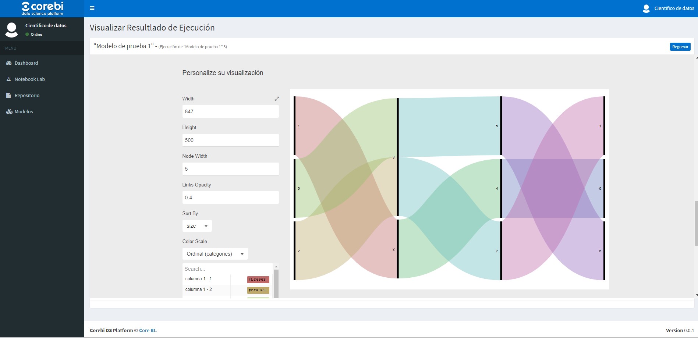The width and height of the screenshot is (698, 338).
Task: Click the color list scrollbar
Action: coord(276,284)
